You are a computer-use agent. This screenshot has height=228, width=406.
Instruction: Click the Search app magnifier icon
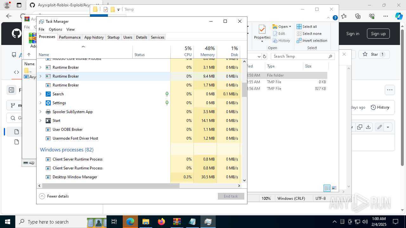(x=48, y=94)
